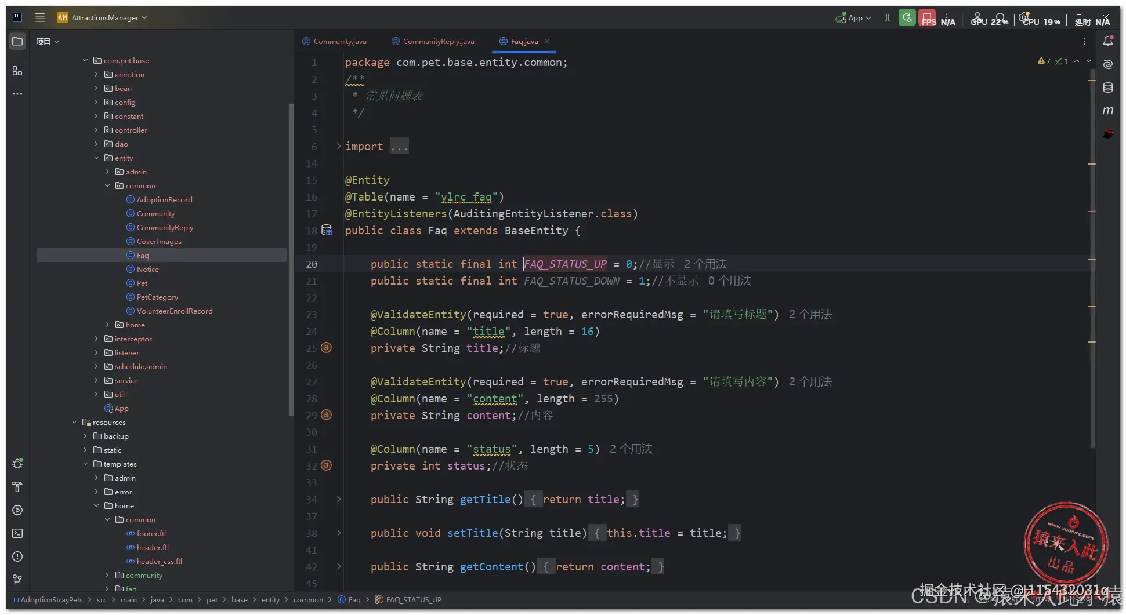Switch to Community.java tab
The width and height of the screenshot is (1126, 615).
click(334, 41)
